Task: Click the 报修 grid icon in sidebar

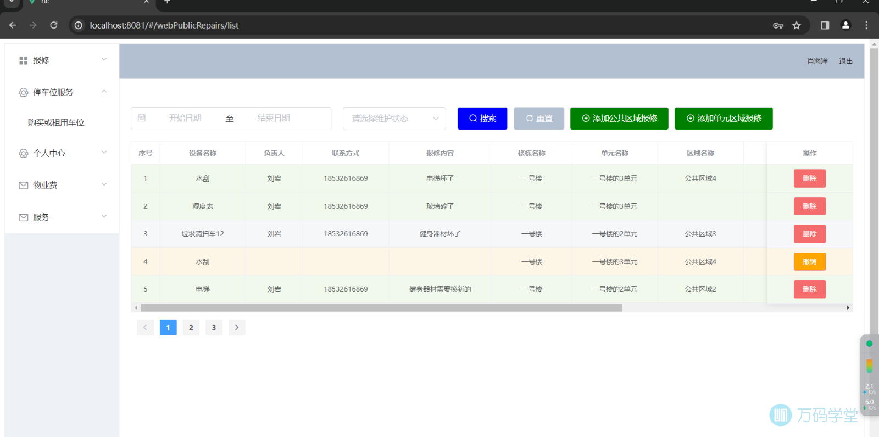Action: [23, 60]
